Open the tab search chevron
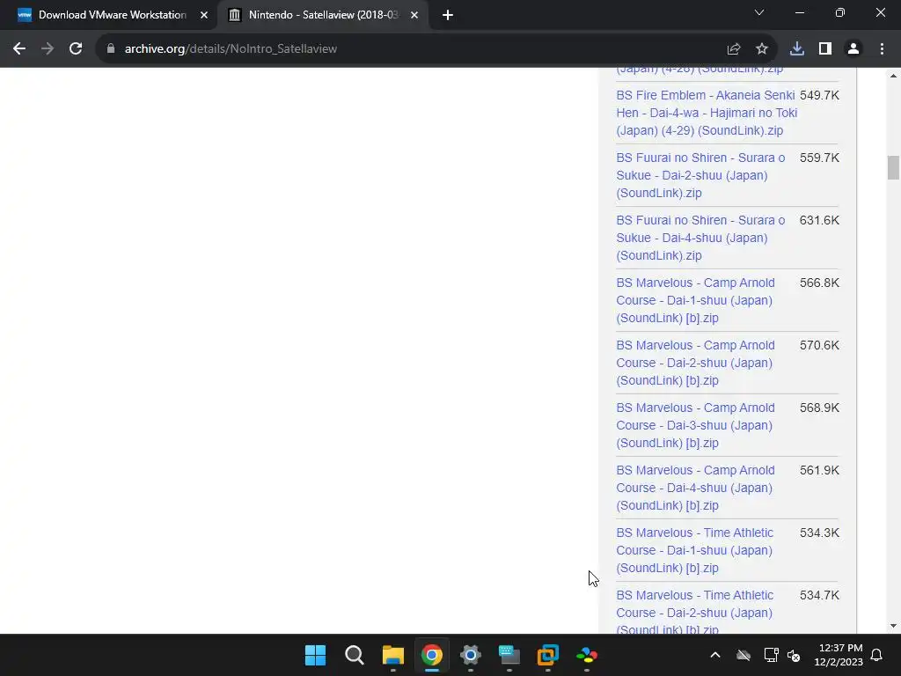901x676 pixels. point(759,12)
